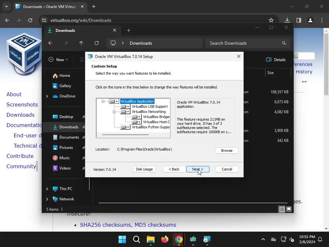Image resolution: width=329 pixels, height=247 pixels.
Task: Open a new Explorer tab
Action: (129, 31)
